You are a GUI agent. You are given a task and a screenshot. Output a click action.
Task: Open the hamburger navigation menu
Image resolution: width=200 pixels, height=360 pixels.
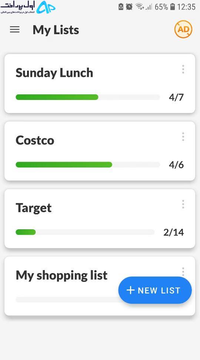(x=15, y=29)
